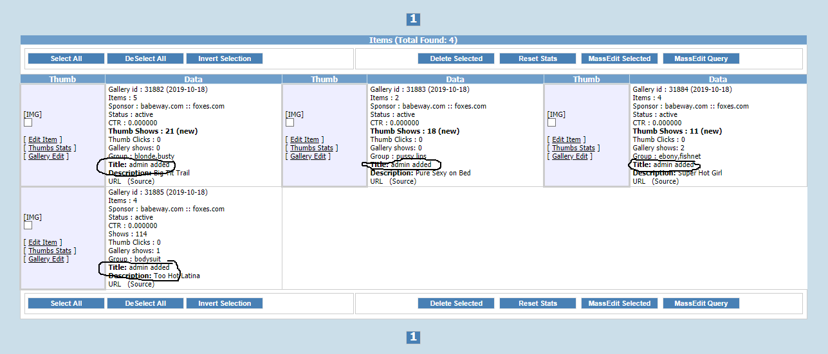Click the bottom Invert Selection button
Viewport: 828px width, 354px height.
pos(225,303)
